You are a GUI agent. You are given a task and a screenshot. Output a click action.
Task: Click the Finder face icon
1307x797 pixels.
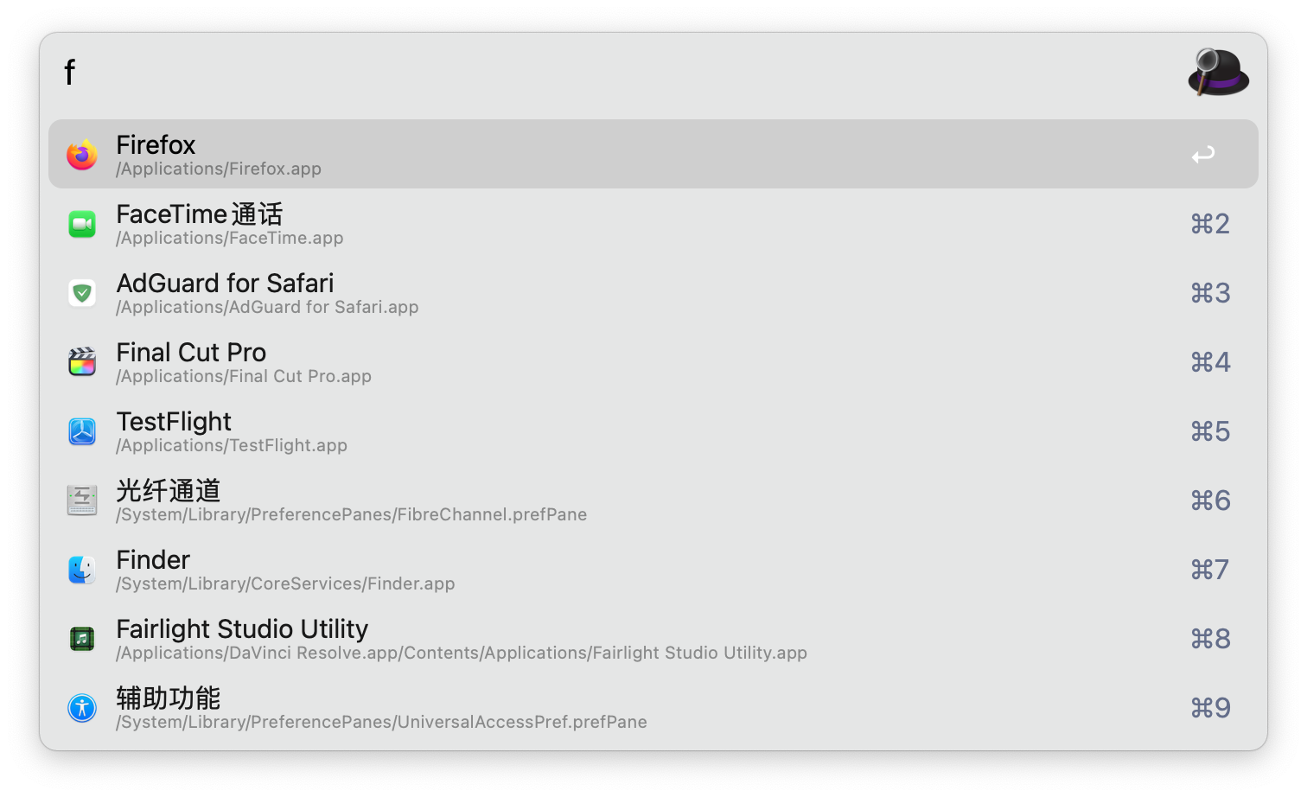click(82, 570)
